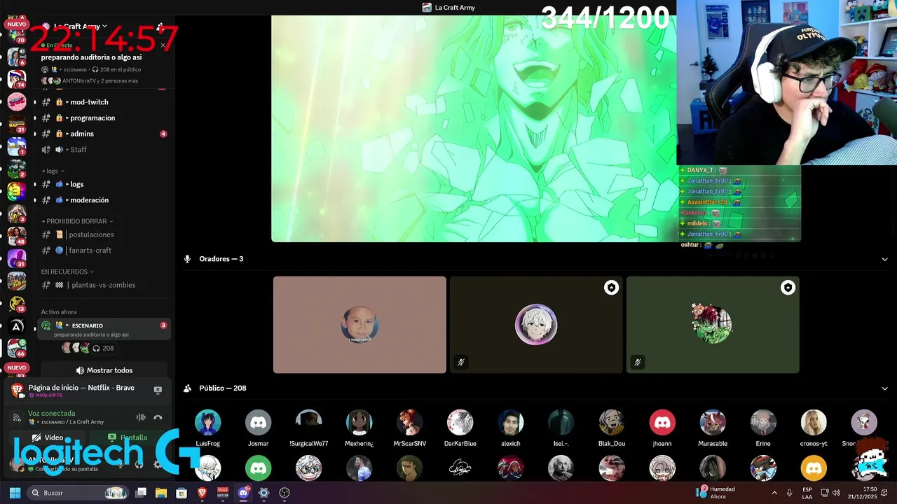897x504 pixels.
Task: Open the postulaciones channel
Action: point(103,234)
